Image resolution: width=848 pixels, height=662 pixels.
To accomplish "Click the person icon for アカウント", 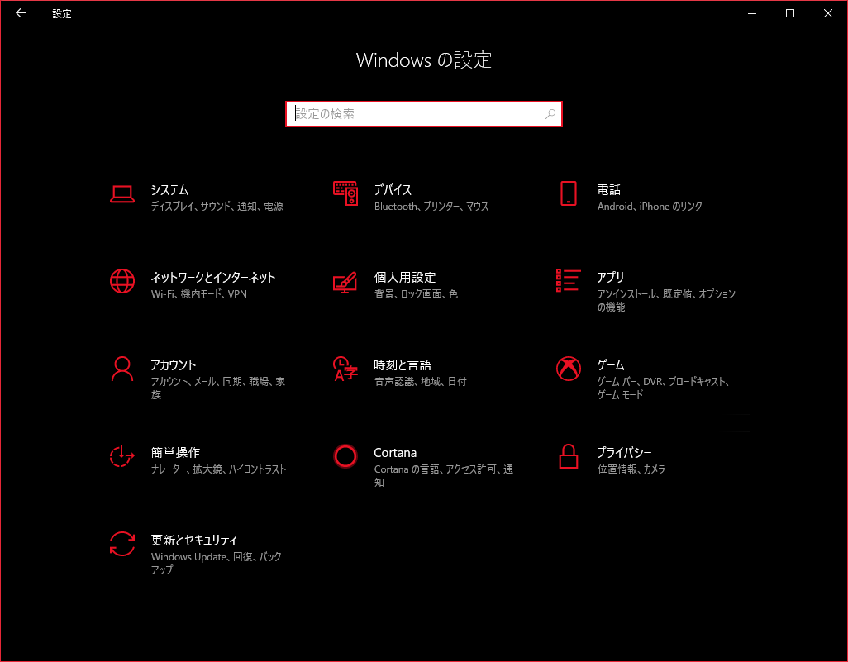I will tap(122, 369).
